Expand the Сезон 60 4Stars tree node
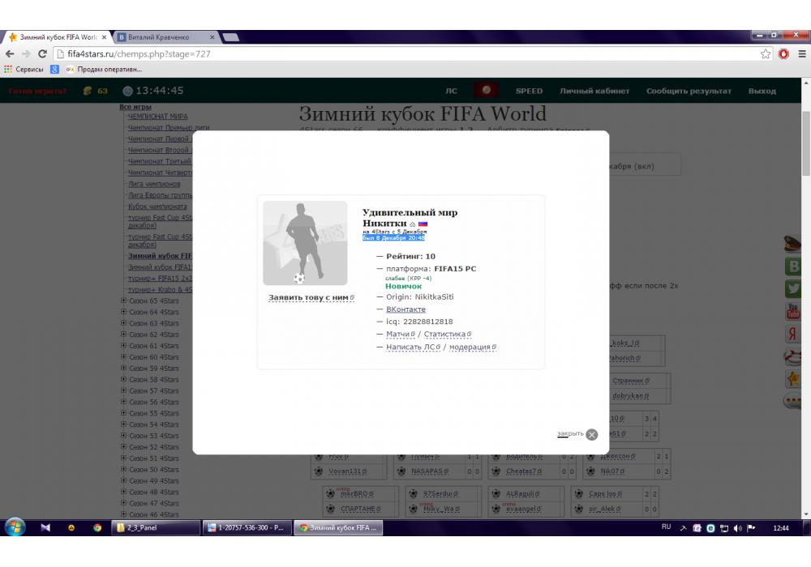811x567 pixels. coord(123,357)
